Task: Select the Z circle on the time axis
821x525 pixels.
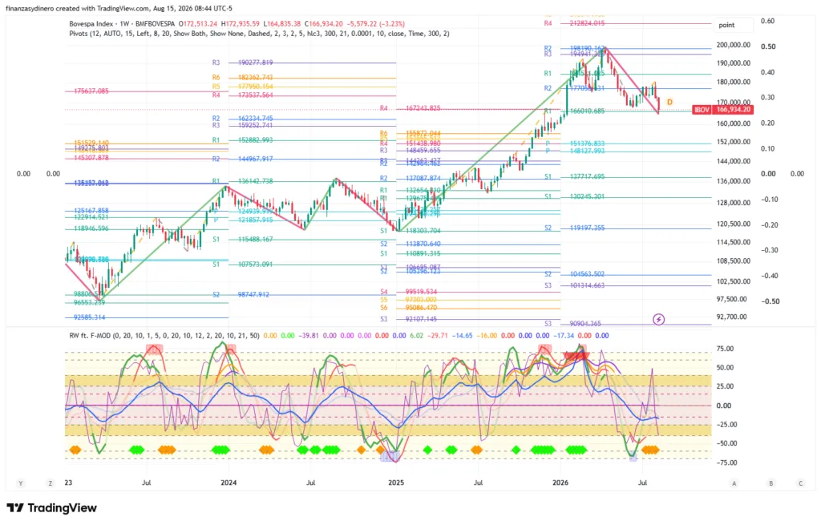Action: pyautogui.click(x=51, y=483)
